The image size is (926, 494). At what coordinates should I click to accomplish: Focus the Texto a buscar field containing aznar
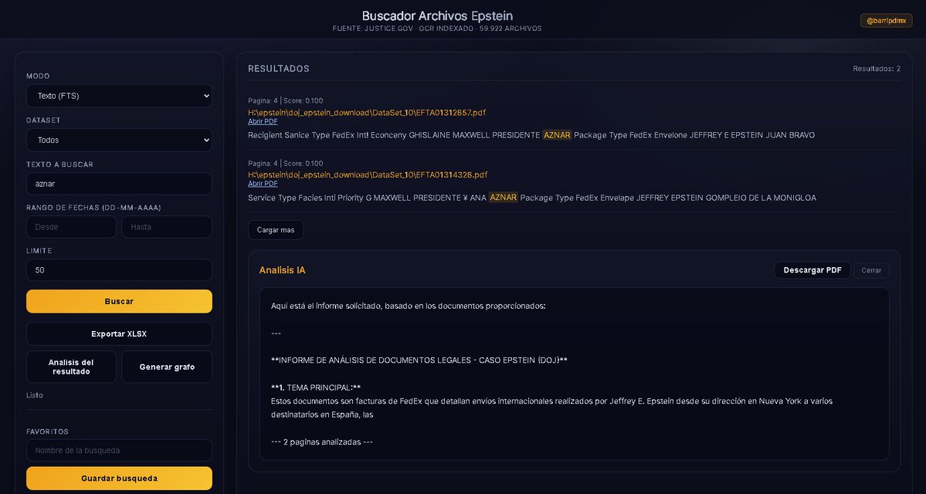pos(119,184)
